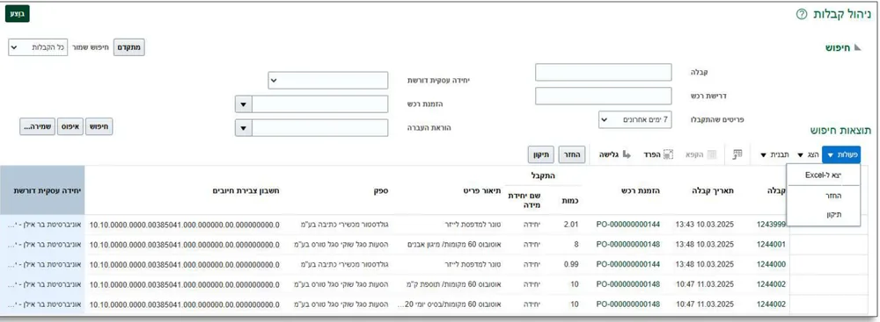This screenshot has width=880, height=322.
Task: Click the החזר toolbar button
Action: pos(573,154)
